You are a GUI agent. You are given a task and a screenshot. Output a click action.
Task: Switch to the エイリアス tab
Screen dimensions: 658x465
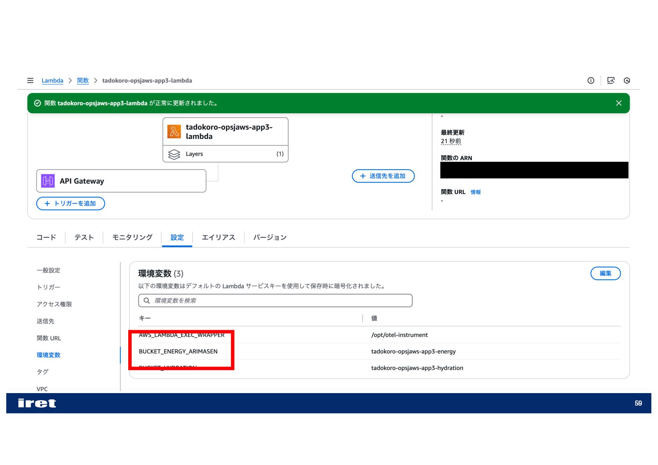218,237
